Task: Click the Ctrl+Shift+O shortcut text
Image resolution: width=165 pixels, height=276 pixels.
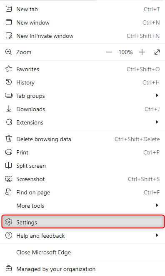Action: pyautogui.click(x=143, y=69)
